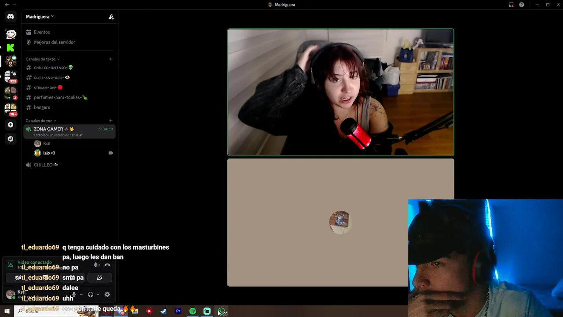
Task: Click the Discord inbox icon in title bar
Action: point(511,5)
